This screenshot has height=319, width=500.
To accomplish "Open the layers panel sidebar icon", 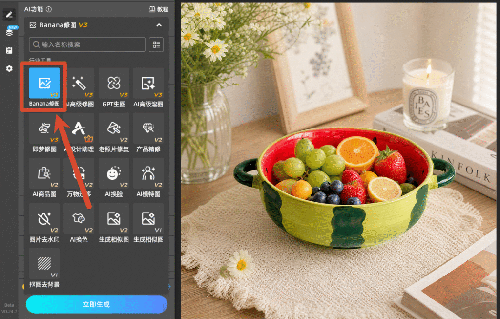I will click(9, 32).
